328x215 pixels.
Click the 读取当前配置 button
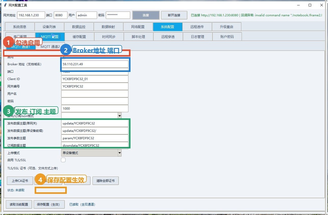tap(19, 204)
